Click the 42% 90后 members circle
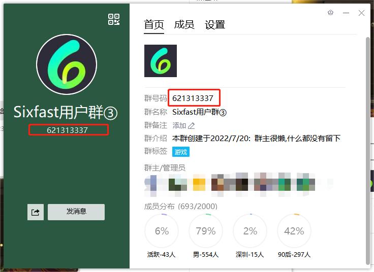Screen dimensions: 374x272 [294, 231]
